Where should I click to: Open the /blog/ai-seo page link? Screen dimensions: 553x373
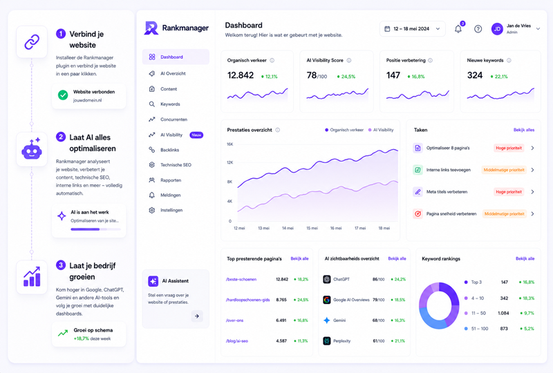pyautogui.click(x=237, y=341)
